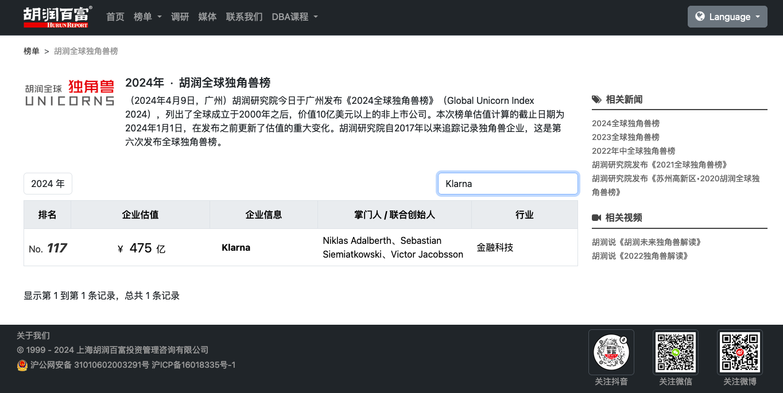The image size is (783, 393).
Task: Open the WeChat QR code image
Action: click(676, 352)
